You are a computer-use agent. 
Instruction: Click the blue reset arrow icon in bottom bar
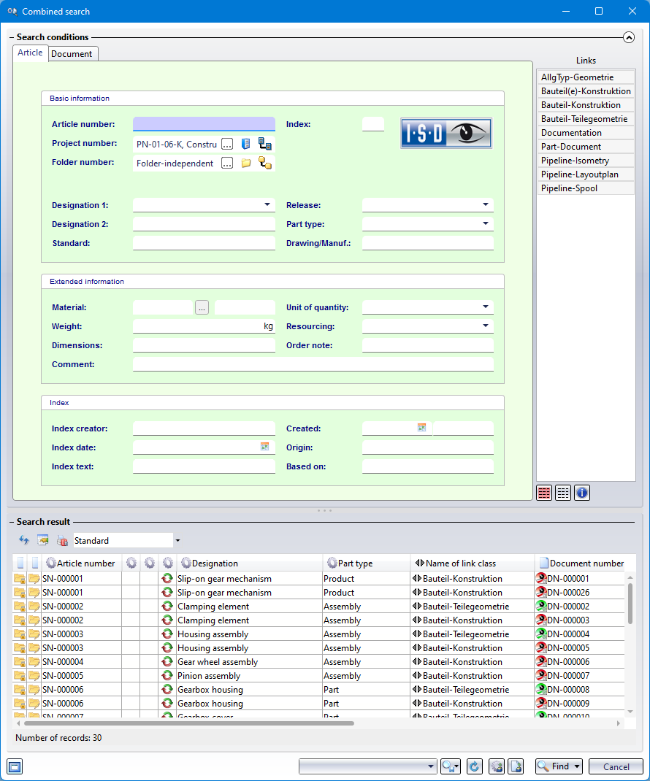tap(474, 766)
